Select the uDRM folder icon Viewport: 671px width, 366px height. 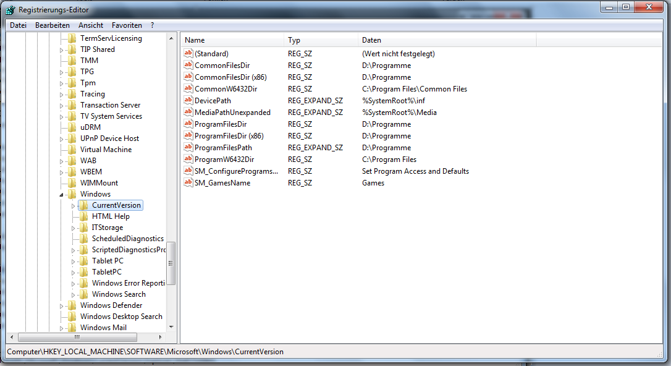pos(72,127)
